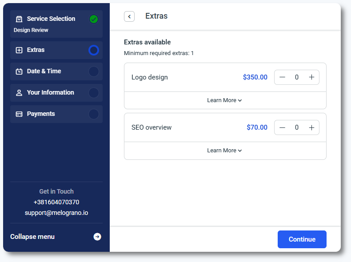Click the SEO overview quantity field
Screen dimensions: 351x262
[x=297, y=127]
